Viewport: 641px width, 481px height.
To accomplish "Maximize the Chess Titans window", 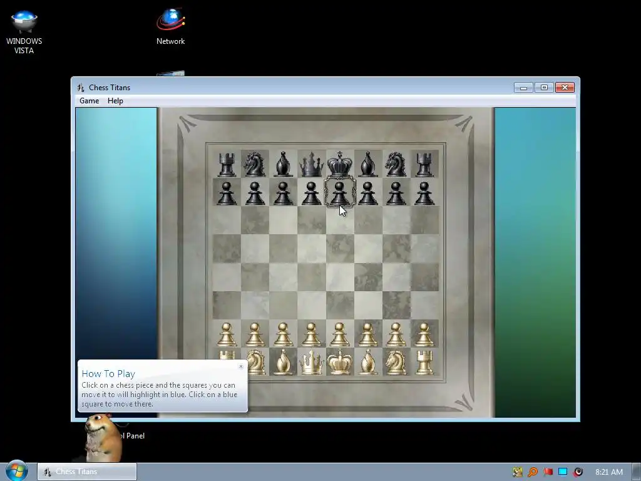I will [x=544, y=88].
